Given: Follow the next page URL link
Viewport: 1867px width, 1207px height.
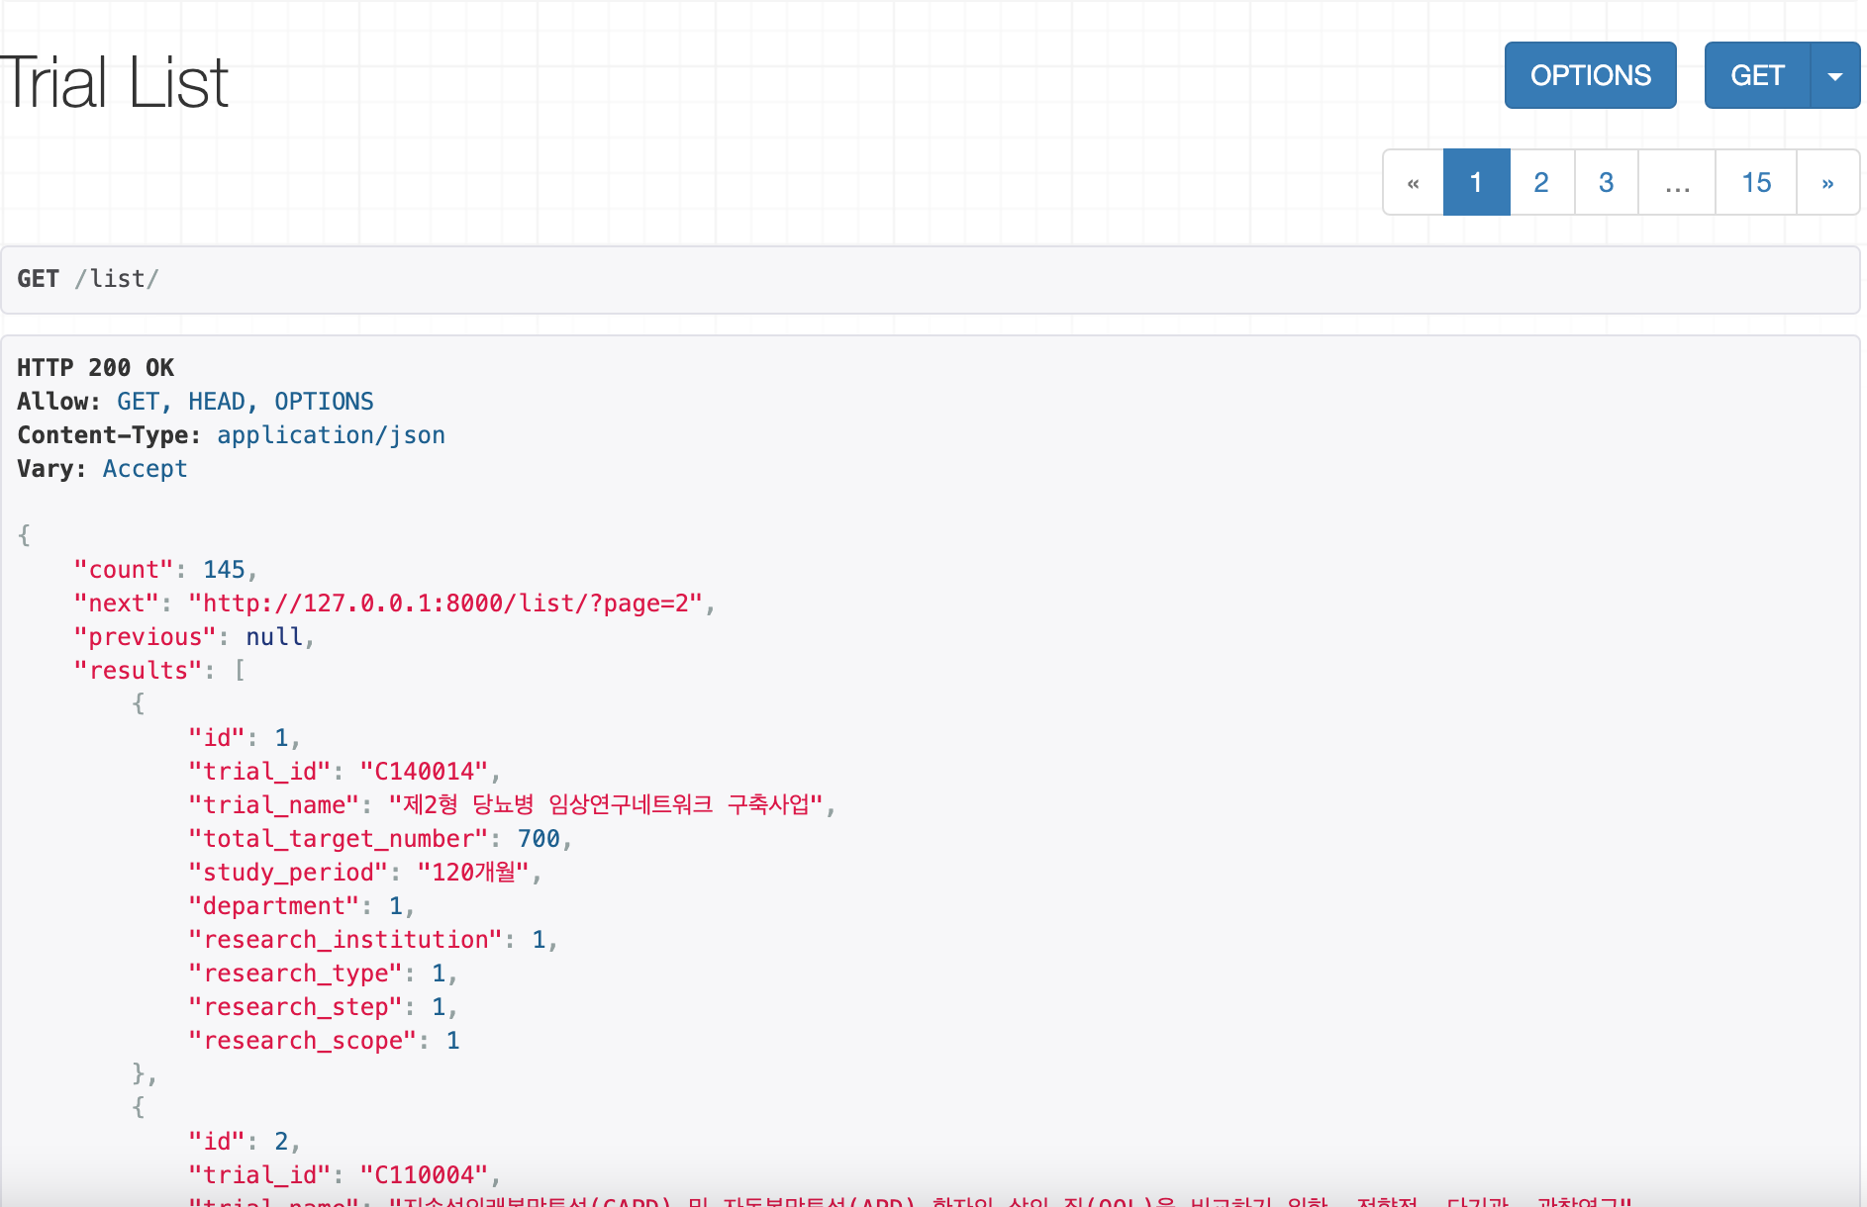Looking at the screenshot, I should coord(446,603).
